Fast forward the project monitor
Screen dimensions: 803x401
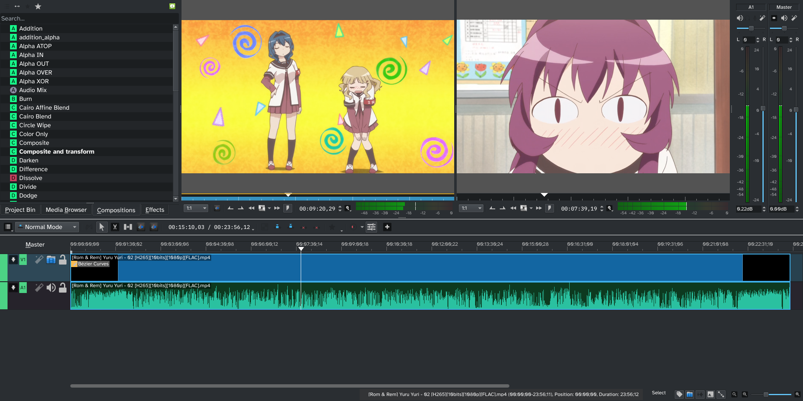(539, 208)
